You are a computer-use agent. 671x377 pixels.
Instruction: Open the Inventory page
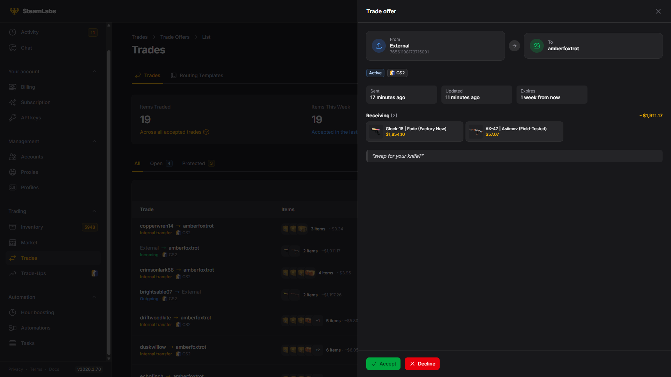point(53,227)
